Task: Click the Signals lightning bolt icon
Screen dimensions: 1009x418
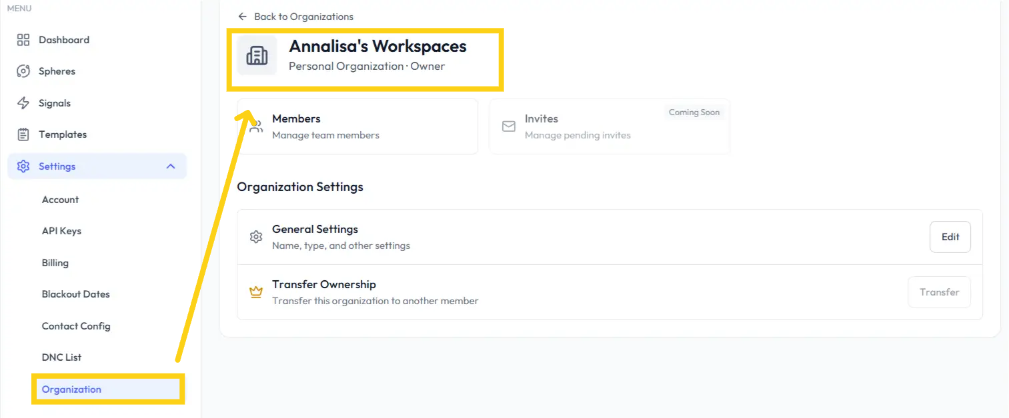Action: [x=23, y=103]
